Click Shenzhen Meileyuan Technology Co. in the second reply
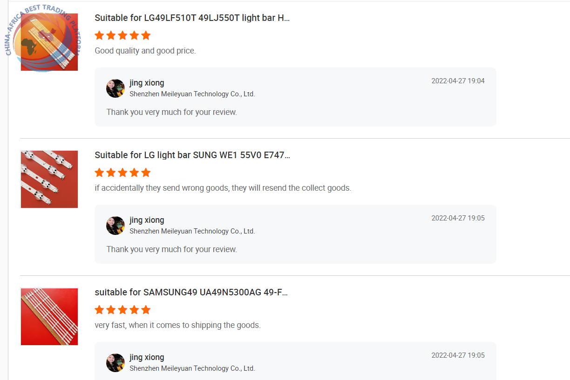The image size is (570, 380). 192,231
